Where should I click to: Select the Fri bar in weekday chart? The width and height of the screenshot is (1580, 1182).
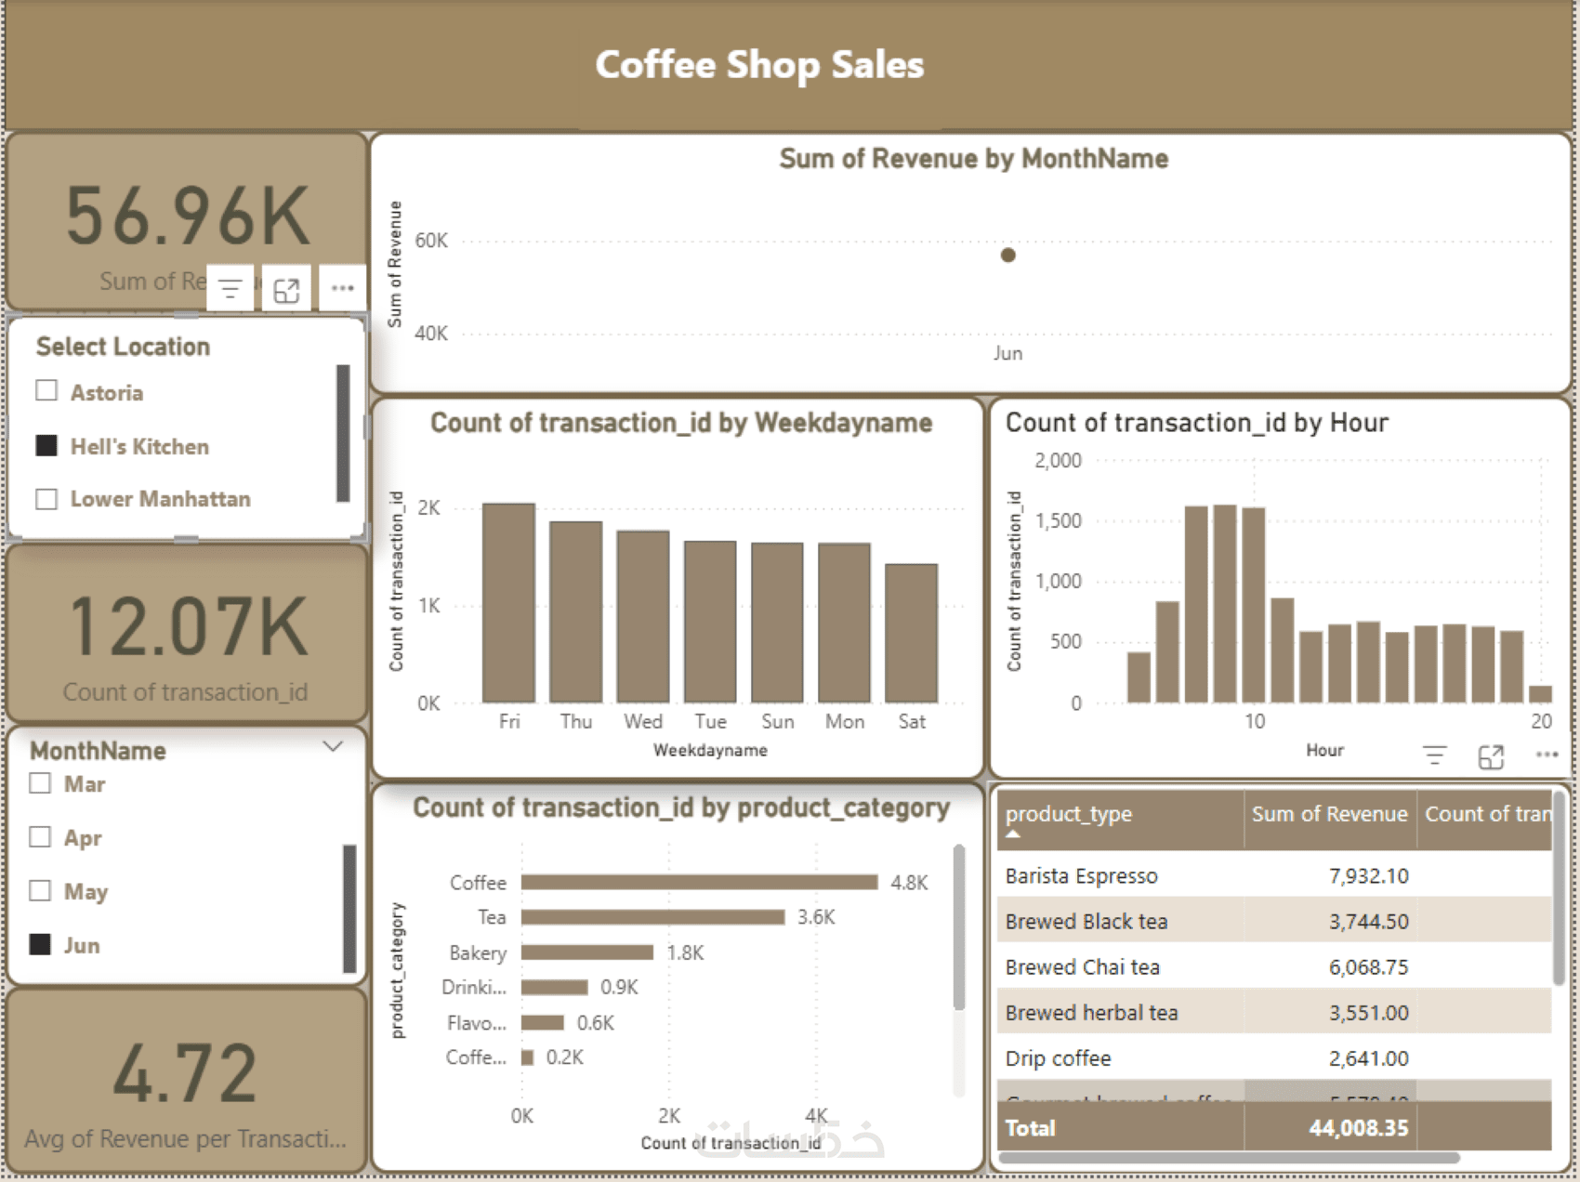coord(508,602)
